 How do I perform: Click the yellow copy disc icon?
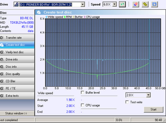tap(145, 4)
